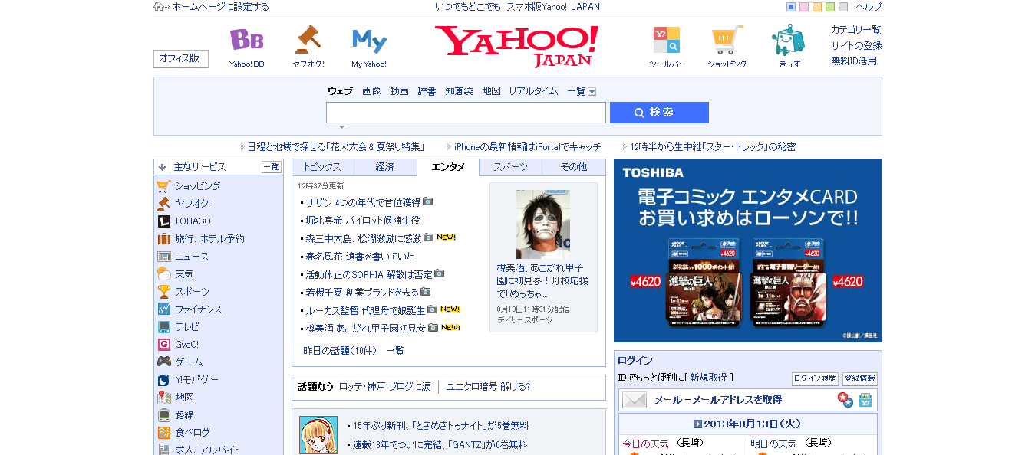Click the 路線 train icon in sidebar
The image size is (1035, 455).
[x=163, y=414]
